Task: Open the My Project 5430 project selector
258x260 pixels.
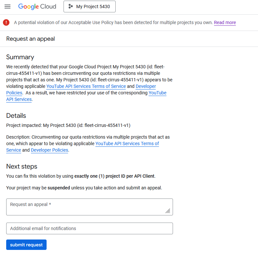Action: 90,7
